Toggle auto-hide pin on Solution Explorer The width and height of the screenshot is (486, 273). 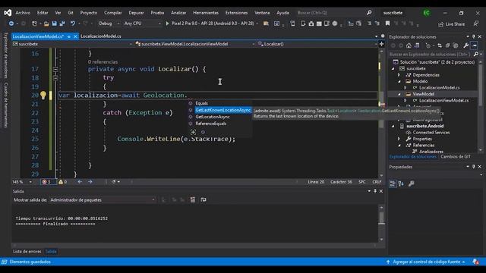point(474,36)
